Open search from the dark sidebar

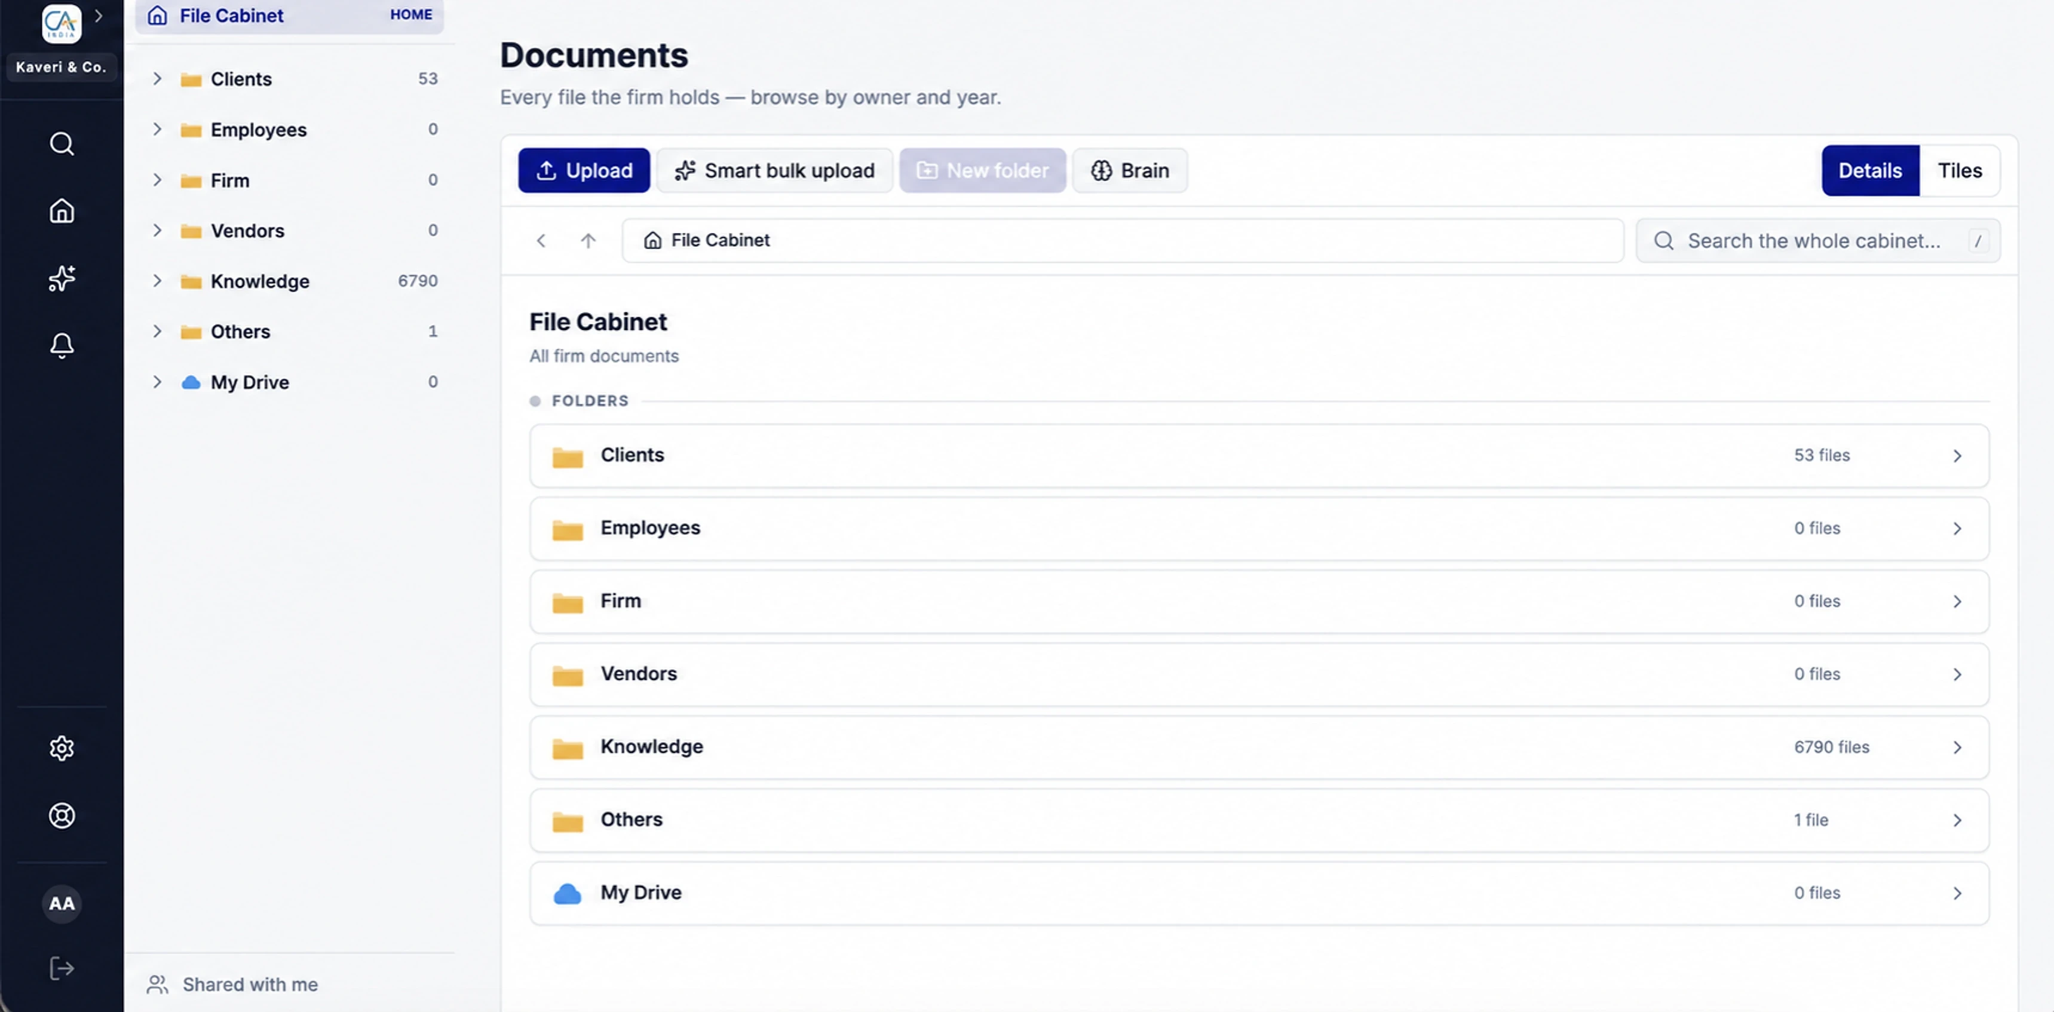pyautogui.click(x=62, y=143)
